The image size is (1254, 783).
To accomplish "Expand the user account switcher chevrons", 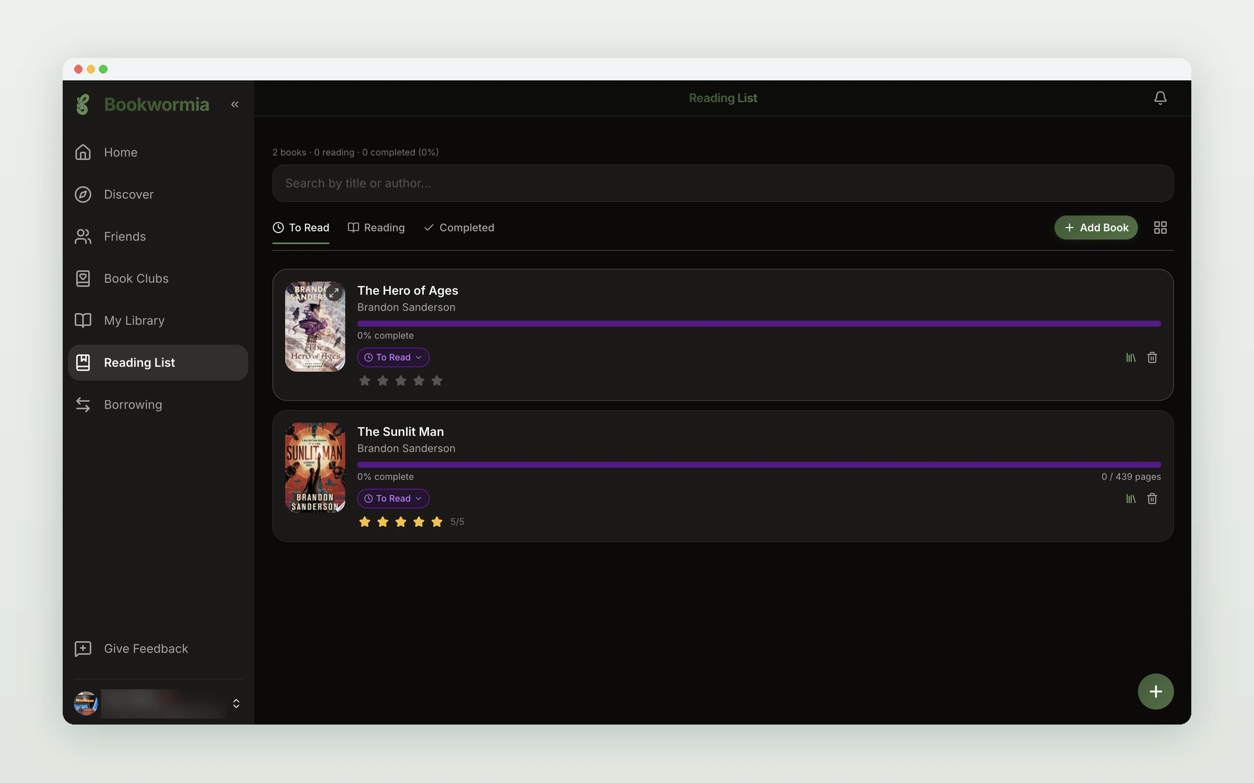I will (236, 703).
